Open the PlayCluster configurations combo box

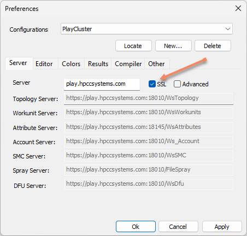pyautogui.click(x=146, y=29)
